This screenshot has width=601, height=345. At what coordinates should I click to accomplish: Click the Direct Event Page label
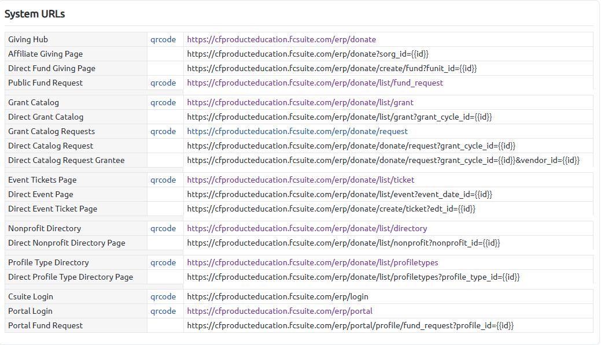pos(40,195)
